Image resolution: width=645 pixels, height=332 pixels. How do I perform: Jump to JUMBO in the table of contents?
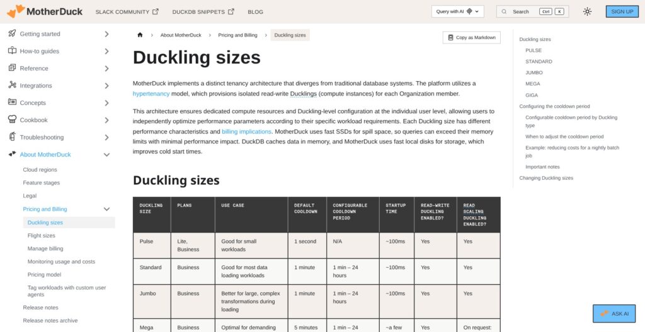[534, 73]
